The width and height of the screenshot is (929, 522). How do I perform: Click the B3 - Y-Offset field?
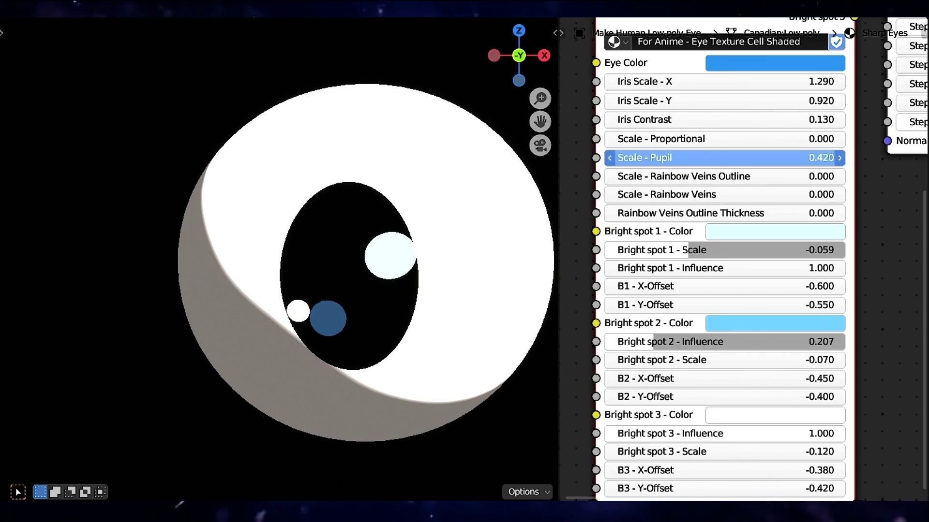tap(725, 489)
